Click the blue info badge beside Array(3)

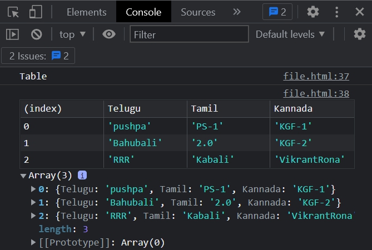click(82, 175)
